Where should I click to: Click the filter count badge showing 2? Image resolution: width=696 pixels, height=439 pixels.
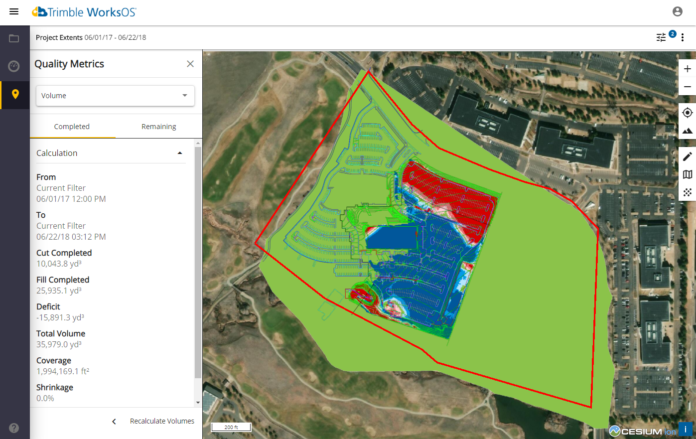[x=673, y=34]
